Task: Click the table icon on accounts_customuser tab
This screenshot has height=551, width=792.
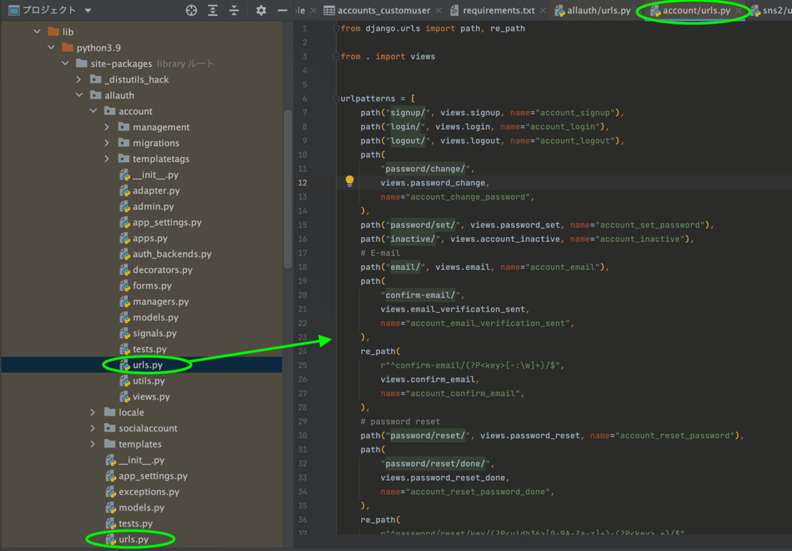Action: [329, 11]
